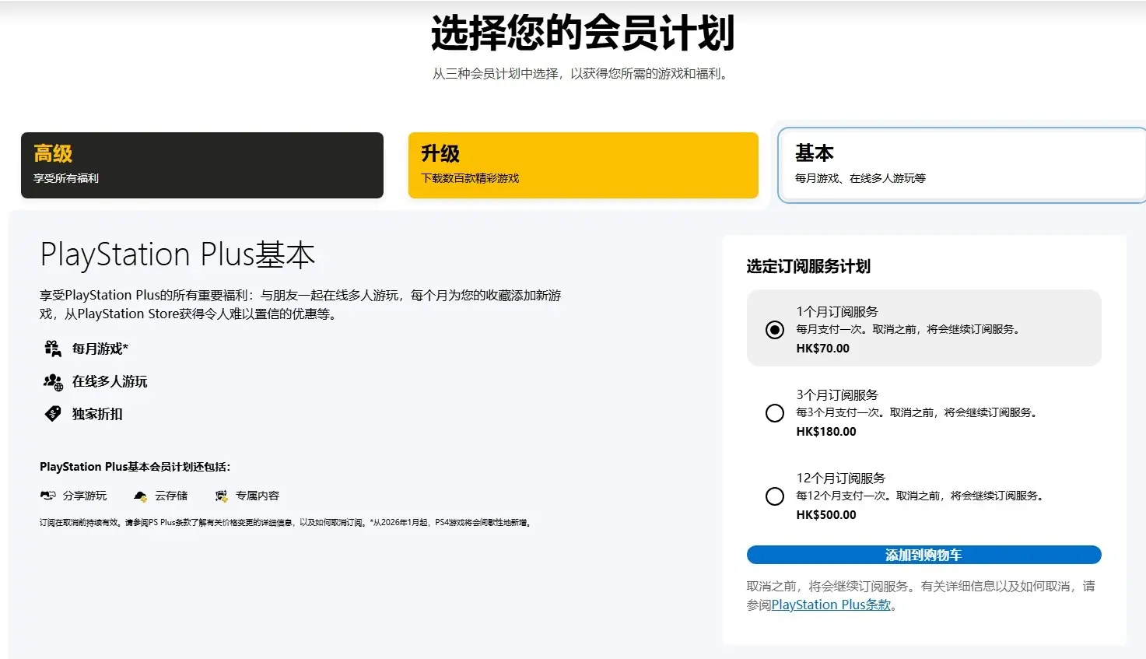Click the 云存储 cloud icon

pyautogui.click(x=140, y=496)
